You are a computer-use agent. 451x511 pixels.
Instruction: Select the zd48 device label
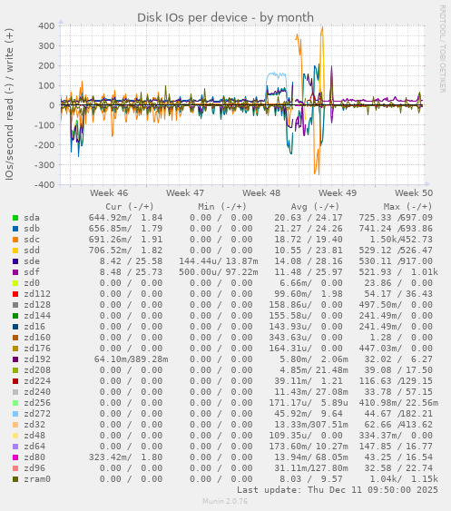[34, 436]
